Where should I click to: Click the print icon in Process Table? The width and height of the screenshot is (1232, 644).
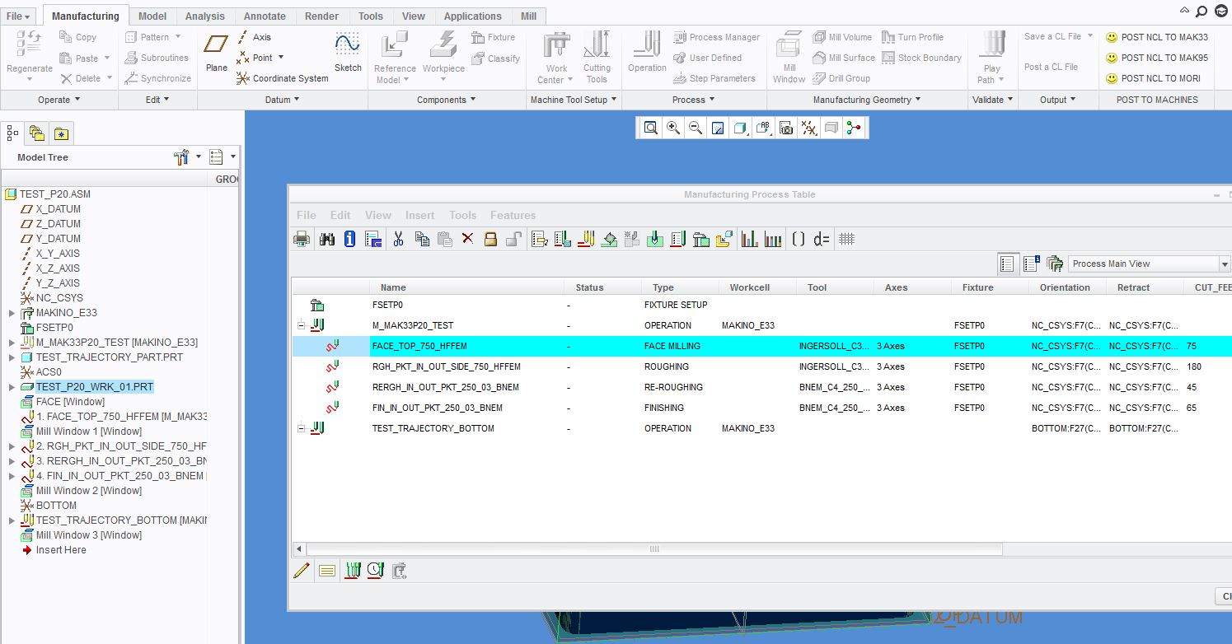pyautogui.click(x=302, y=239)
